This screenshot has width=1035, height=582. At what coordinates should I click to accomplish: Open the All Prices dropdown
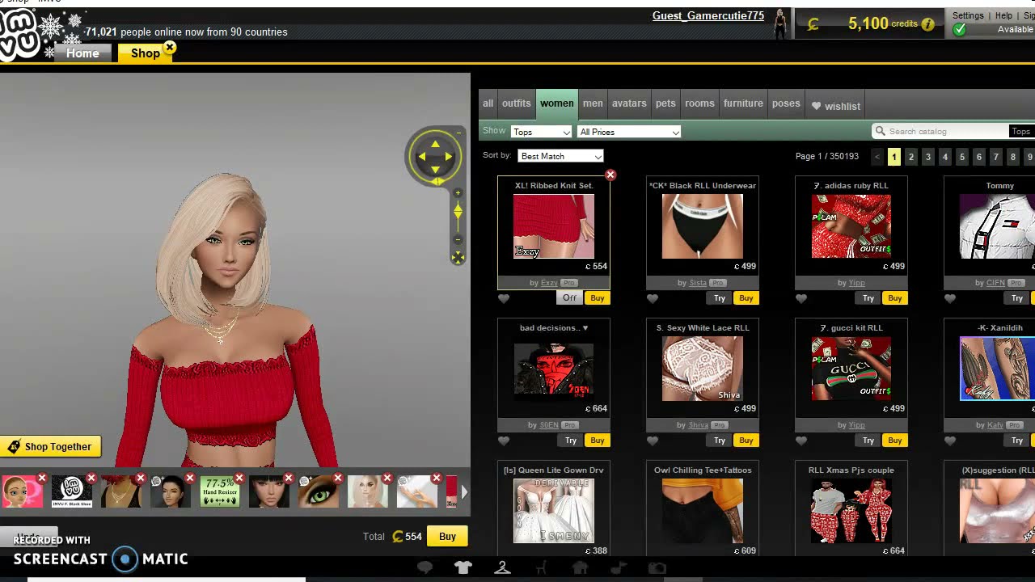(629, 132)
